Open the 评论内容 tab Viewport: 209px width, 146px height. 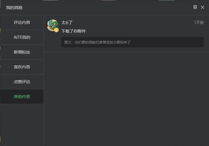[22, 22]
